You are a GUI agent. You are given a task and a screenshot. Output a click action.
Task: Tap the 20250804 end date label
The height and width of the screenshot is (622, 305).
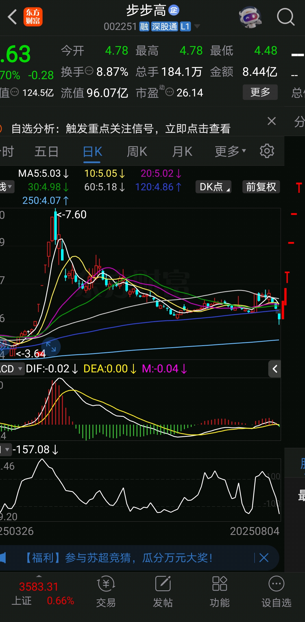pyautogui.click(x=255, y=531)
